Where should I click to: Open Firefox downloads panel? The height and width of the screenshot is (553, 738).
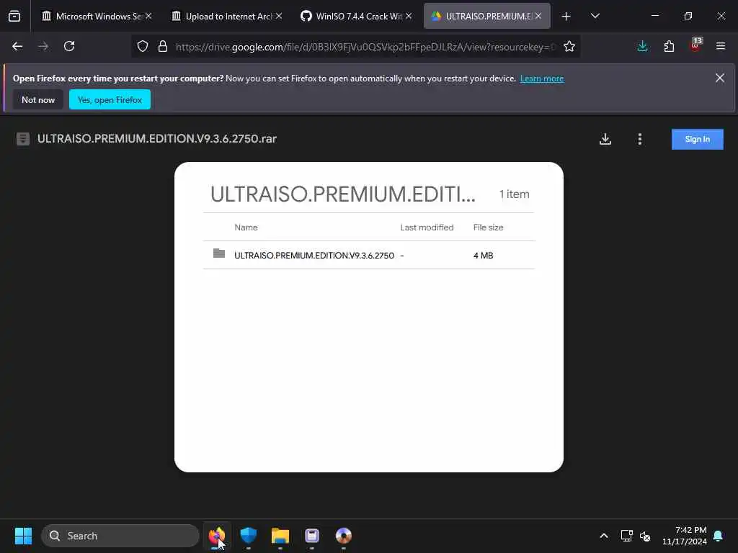tap(642, 46)
